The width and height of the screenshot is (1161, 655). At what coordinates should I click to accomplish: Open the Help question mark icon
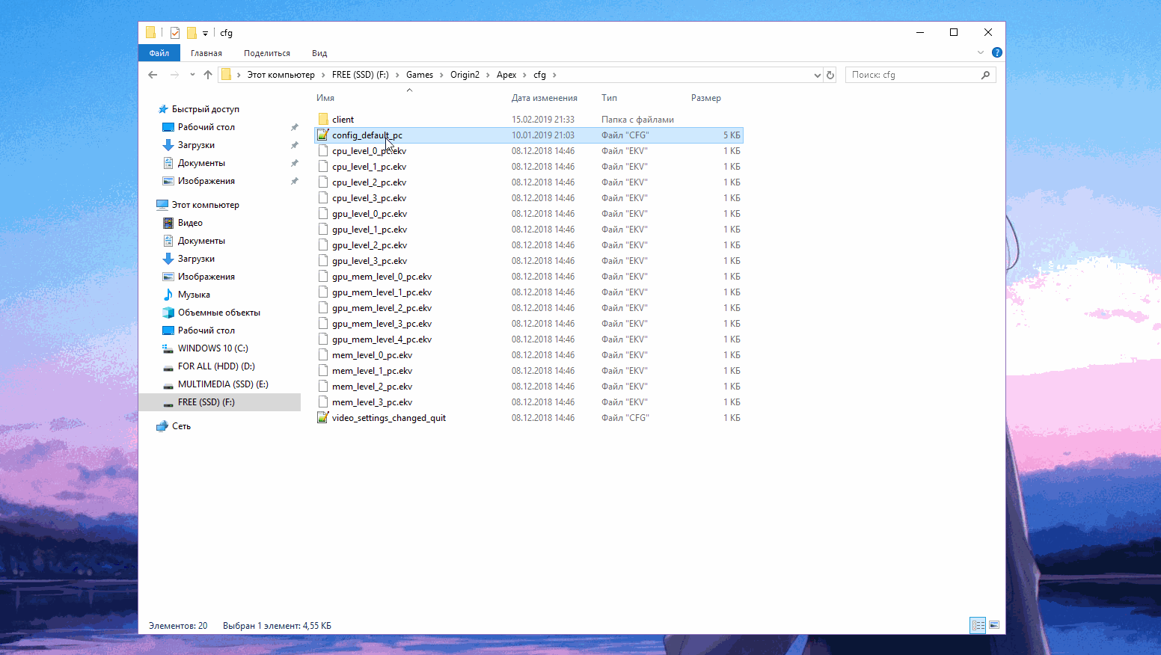(996, 52)
